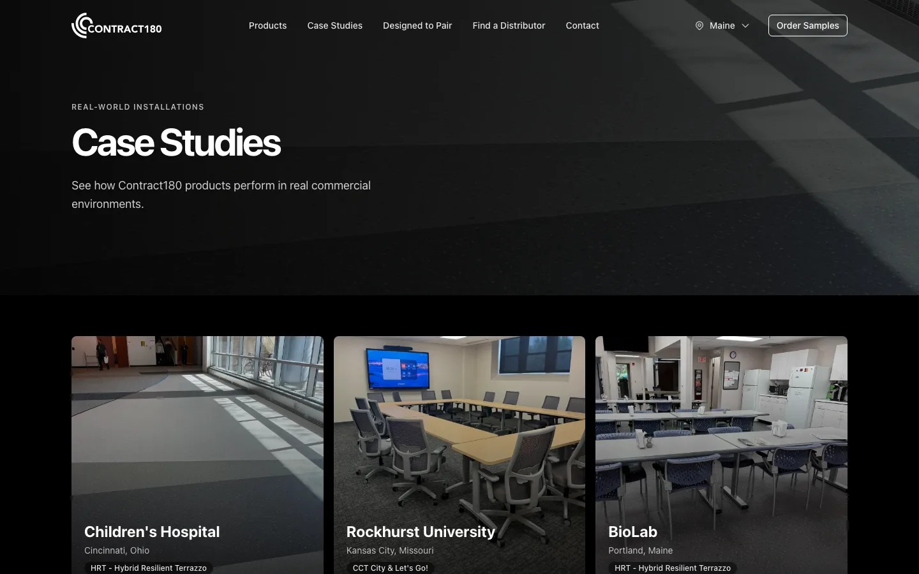
Task: Click the Contract180 logo
Action: point(117,26)
